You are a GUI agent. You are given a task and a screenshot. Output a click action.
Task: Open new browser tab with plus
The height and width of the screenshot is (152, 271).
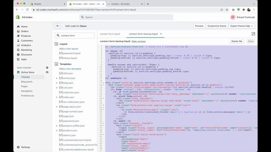pos(148,4)
